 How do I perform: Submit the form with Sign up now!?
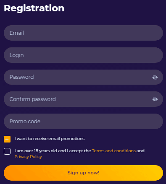(83, 173)
